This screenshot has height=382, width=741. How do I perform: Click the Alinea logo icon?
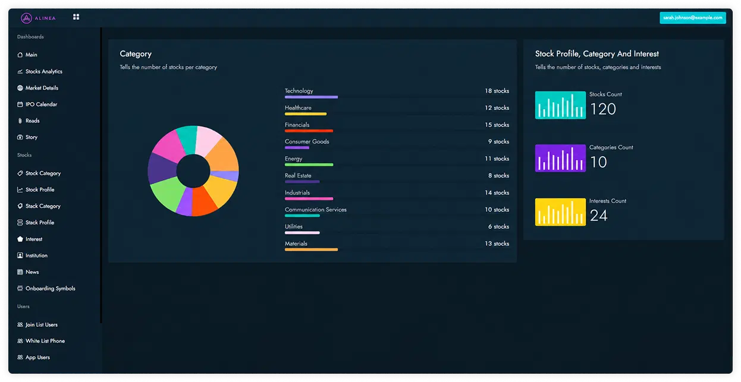pos(26,18)
